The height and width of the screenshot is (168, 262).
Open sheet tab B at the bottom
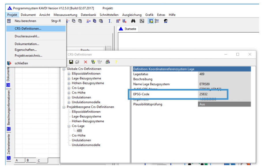click(x=28, y=160)
